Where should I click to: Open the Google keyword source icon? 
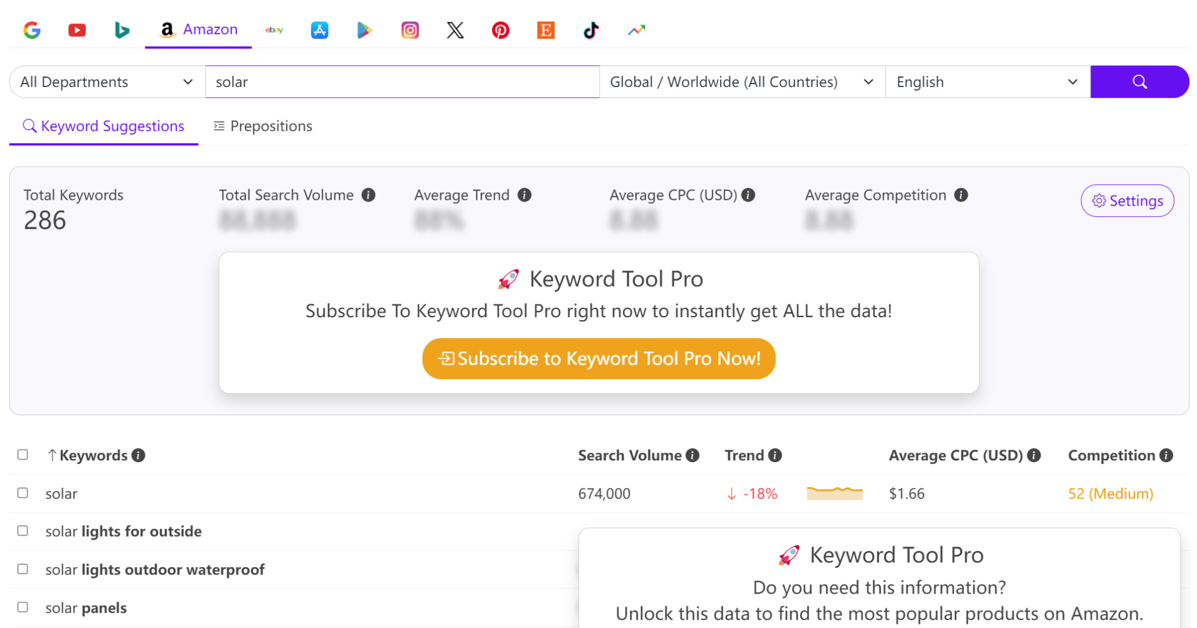[x=32, y=30]
